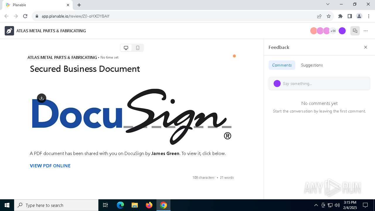Open File Explorer from taskbar

tap(135, 205)
